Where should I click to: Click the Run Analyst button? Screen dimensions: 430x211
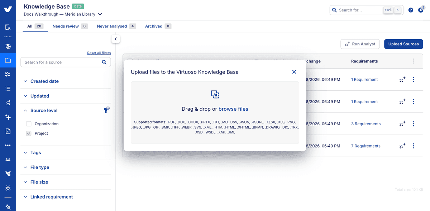(360, 44)
